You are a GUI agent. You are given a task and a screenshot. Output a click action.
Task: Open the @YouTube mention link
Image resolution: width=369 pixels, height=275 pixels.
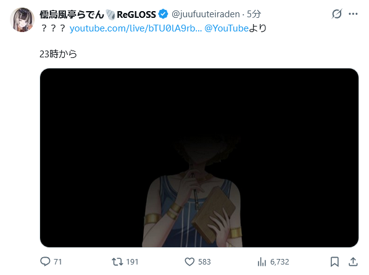coord(226,28)
